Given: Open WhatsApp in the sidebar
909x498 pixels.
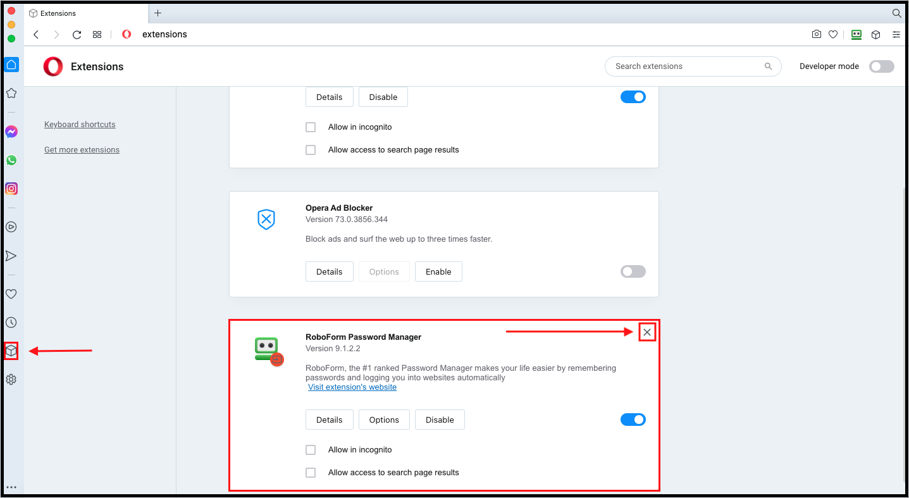Looking at the screenshot, I should [11, 160].
